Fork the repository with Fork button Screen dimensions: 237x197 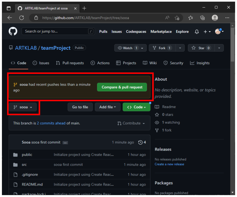[x=162, y=48]
